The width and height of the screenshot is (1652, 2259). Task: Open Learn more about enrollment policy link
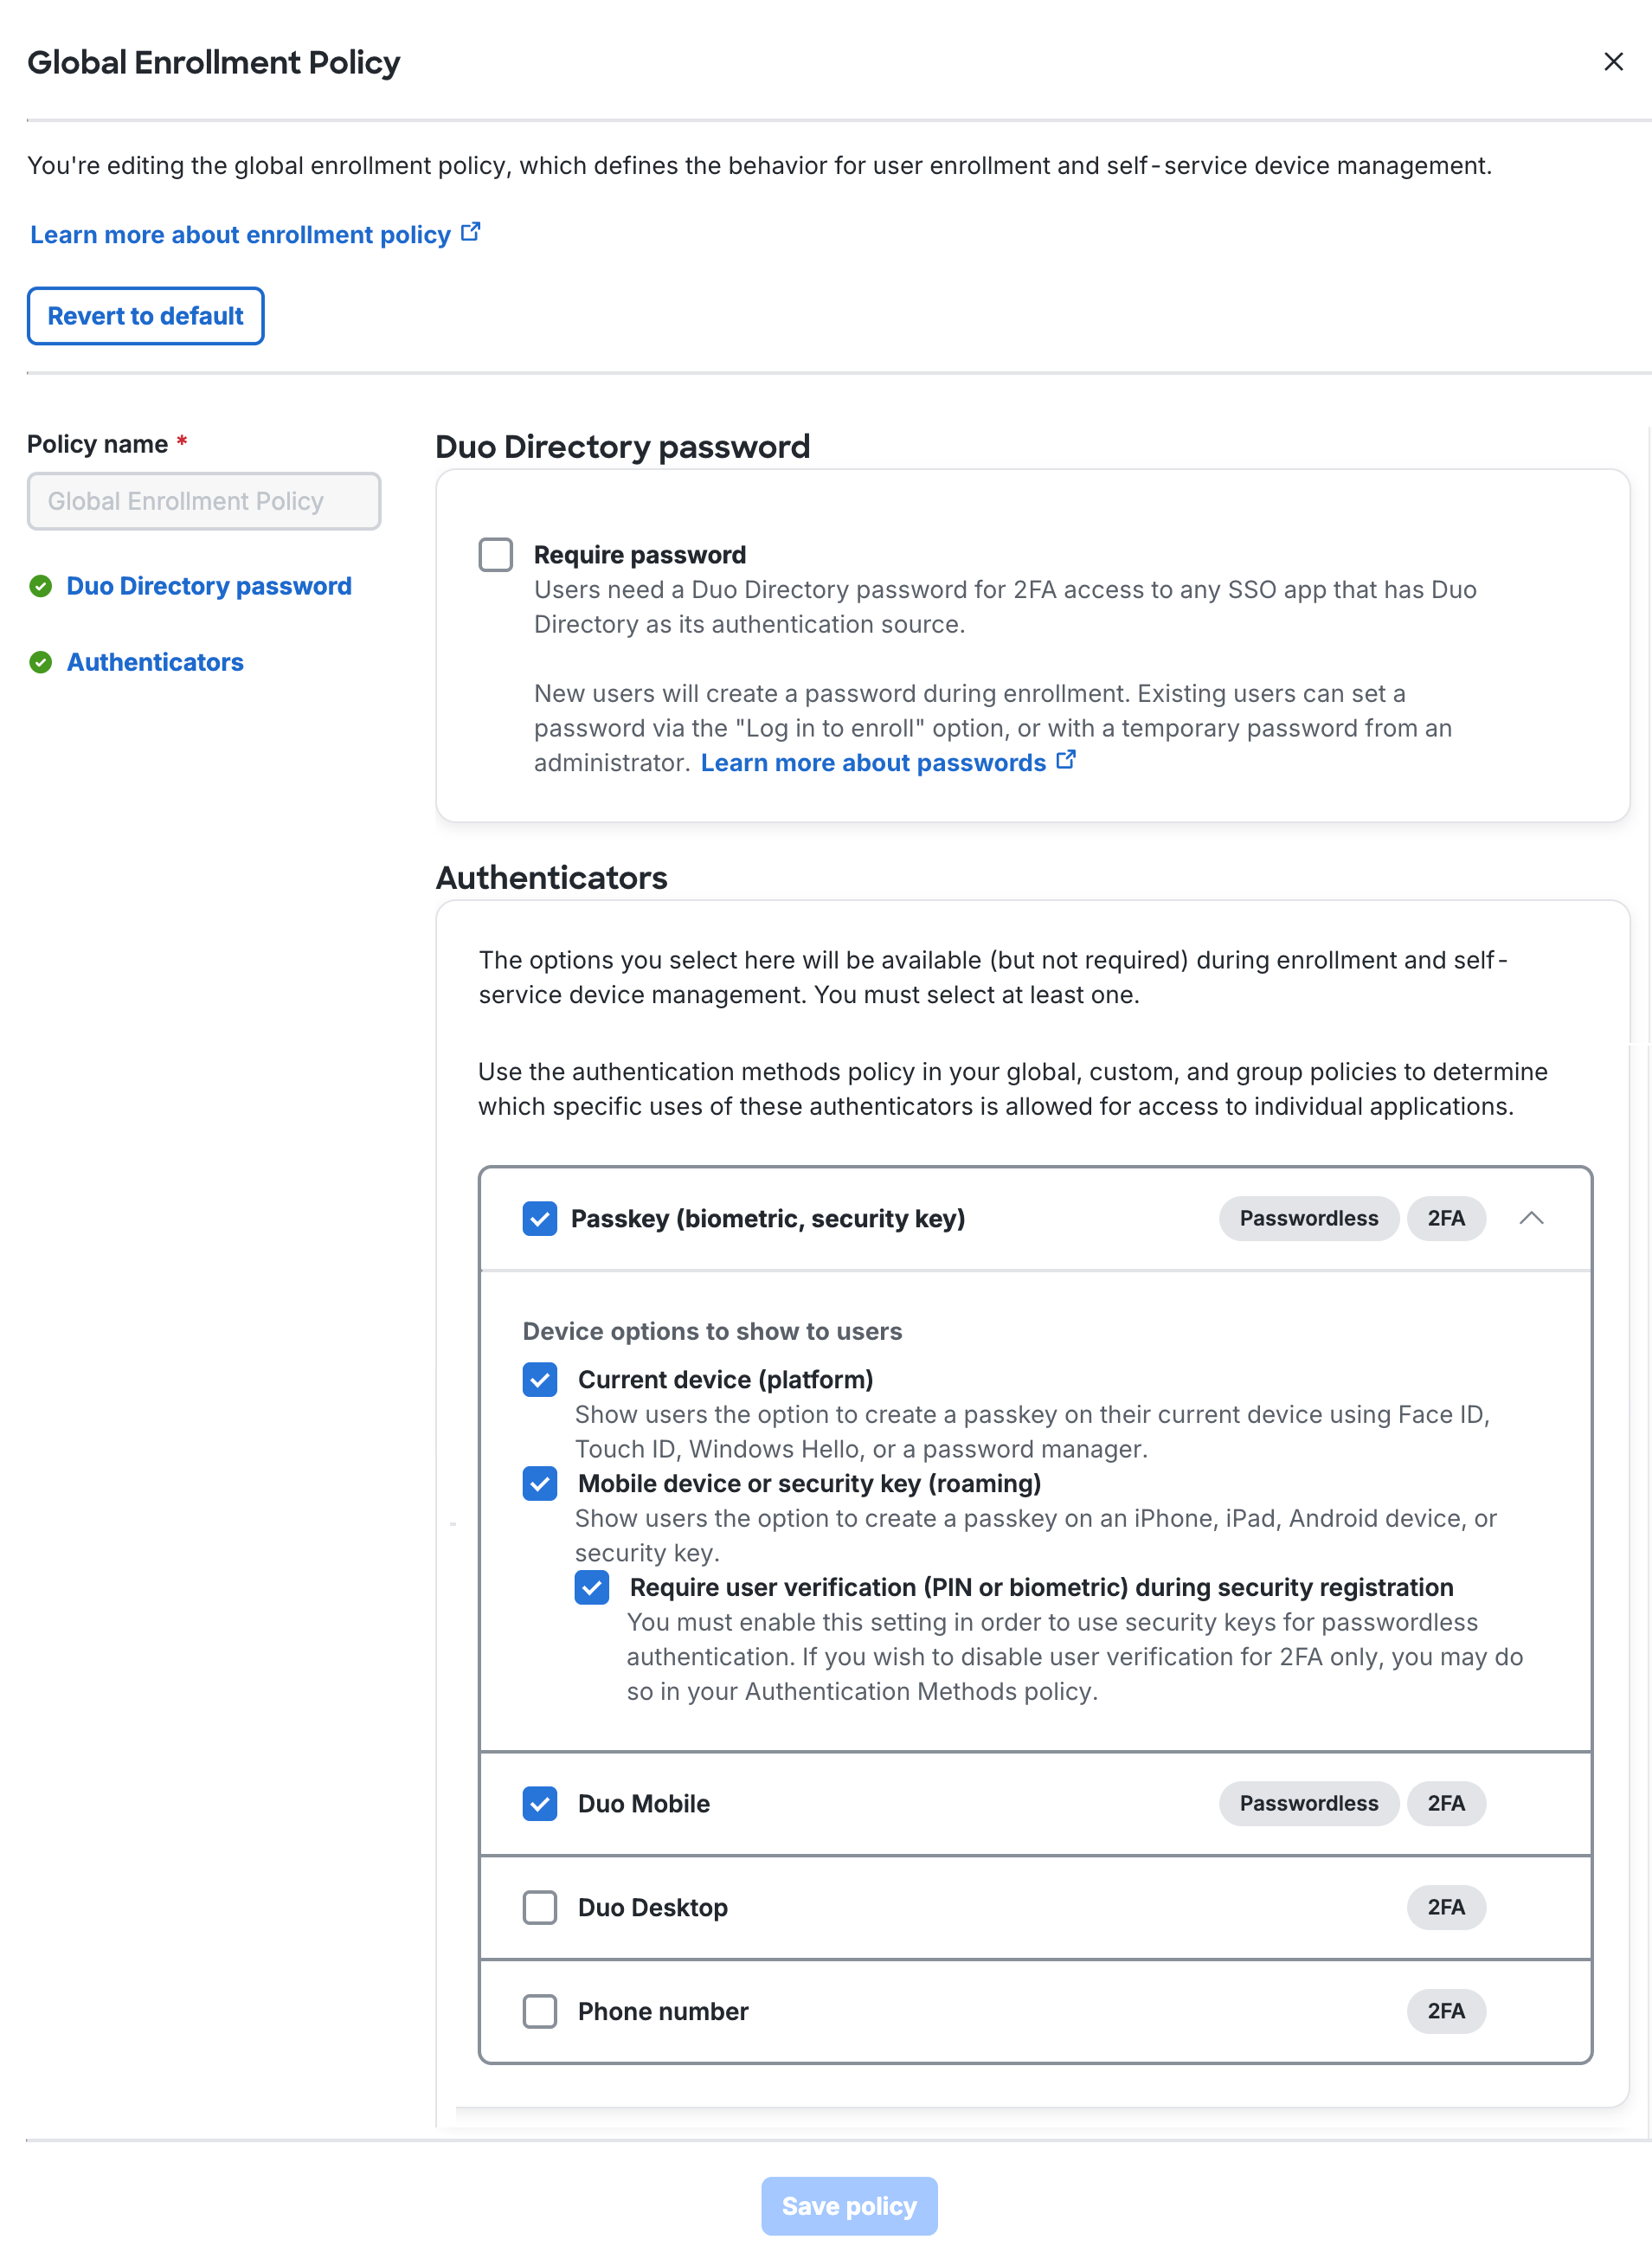(240, 235)
